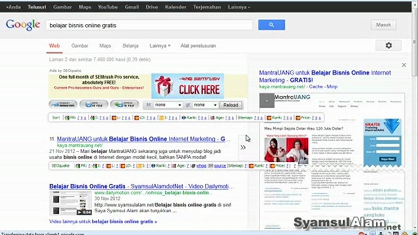418x235 pixels.
Task: Open Cache link in preview panel
Action: point(315,87)
